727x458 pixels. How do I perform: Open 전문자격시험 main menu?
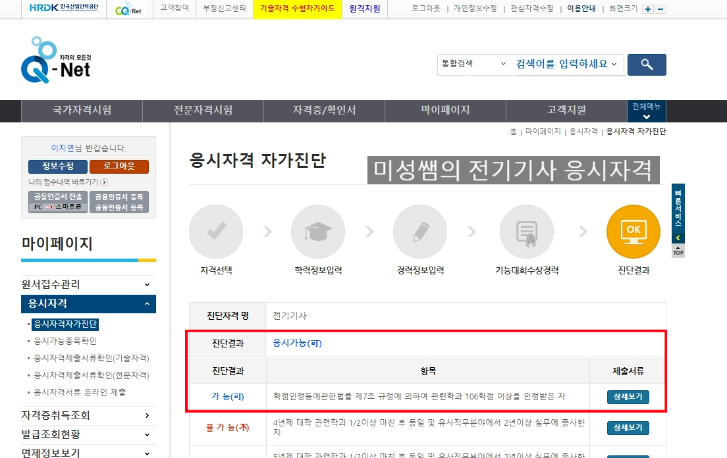(x=203, y=110)
